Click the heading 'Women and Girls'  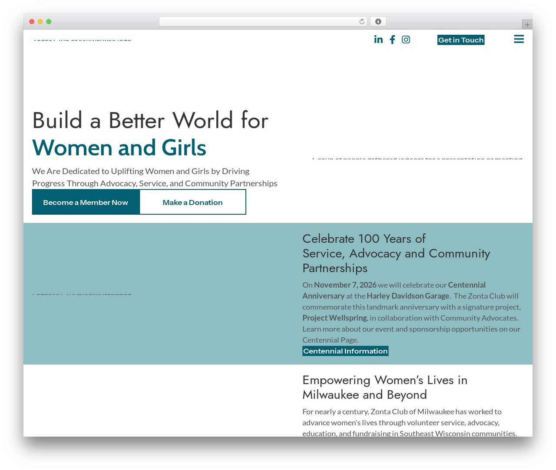coord(119,147)
